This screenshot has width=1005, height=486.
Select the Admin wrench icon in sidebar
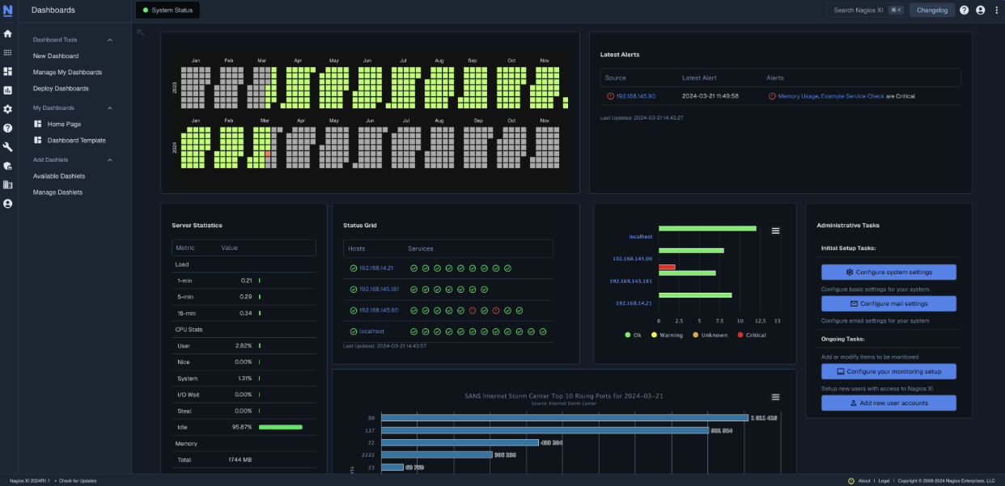pyautogui.click(x=9, y=146)
